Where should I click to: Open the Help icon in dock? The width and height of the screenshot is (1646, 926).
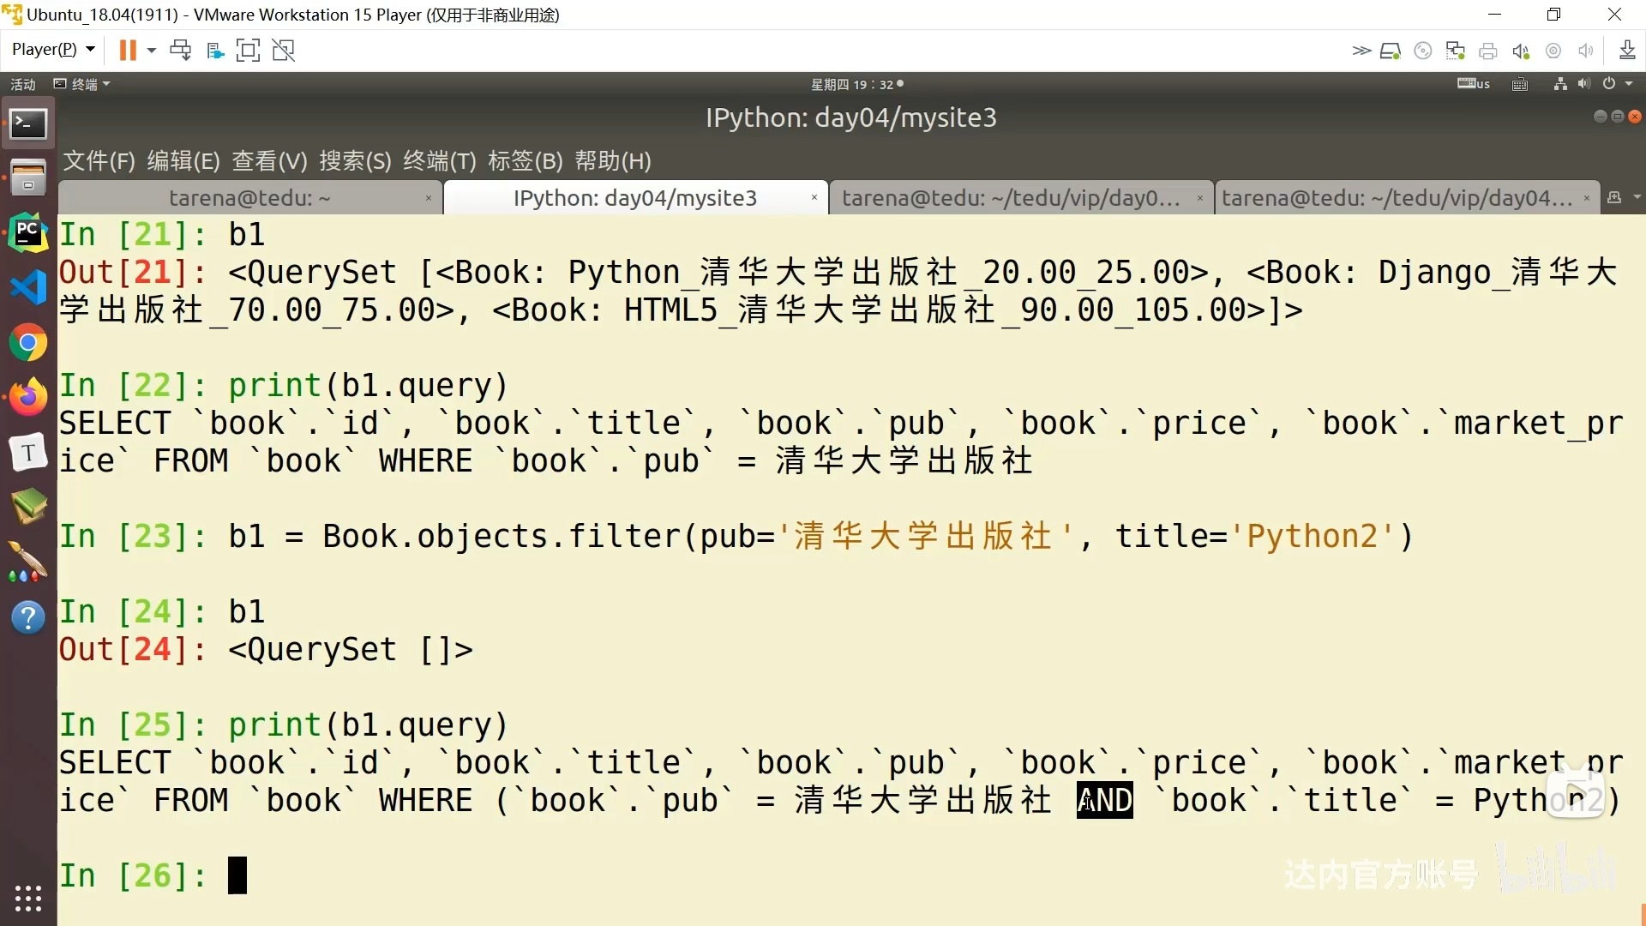coord(28,617)
